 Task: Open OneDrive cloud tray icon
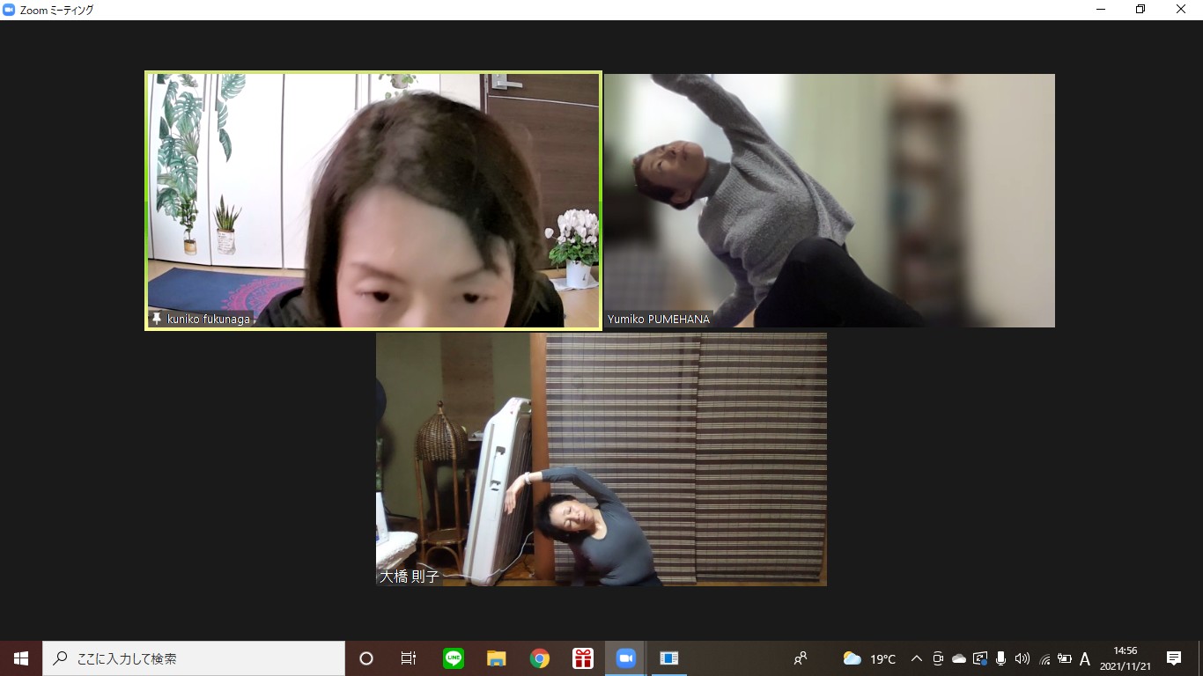pyautogui.click(x=959, y=658)
